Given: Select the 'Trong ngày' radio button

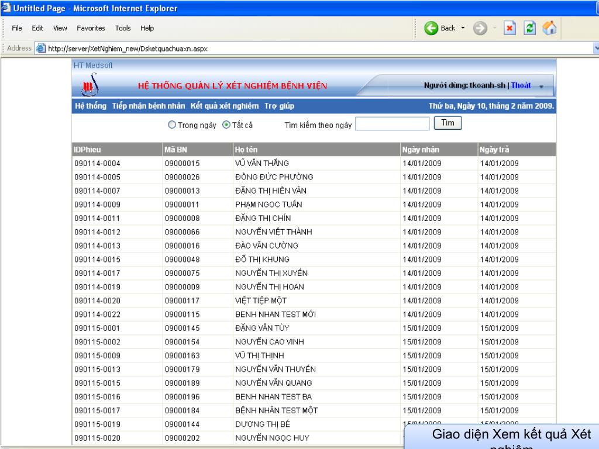Looking at the screenshot, I should (x=172, y=125).
